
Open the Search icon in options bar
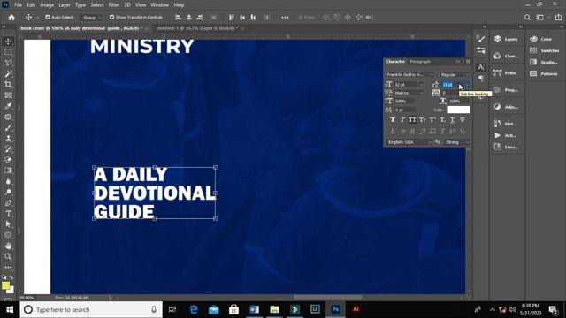[527, 18]
